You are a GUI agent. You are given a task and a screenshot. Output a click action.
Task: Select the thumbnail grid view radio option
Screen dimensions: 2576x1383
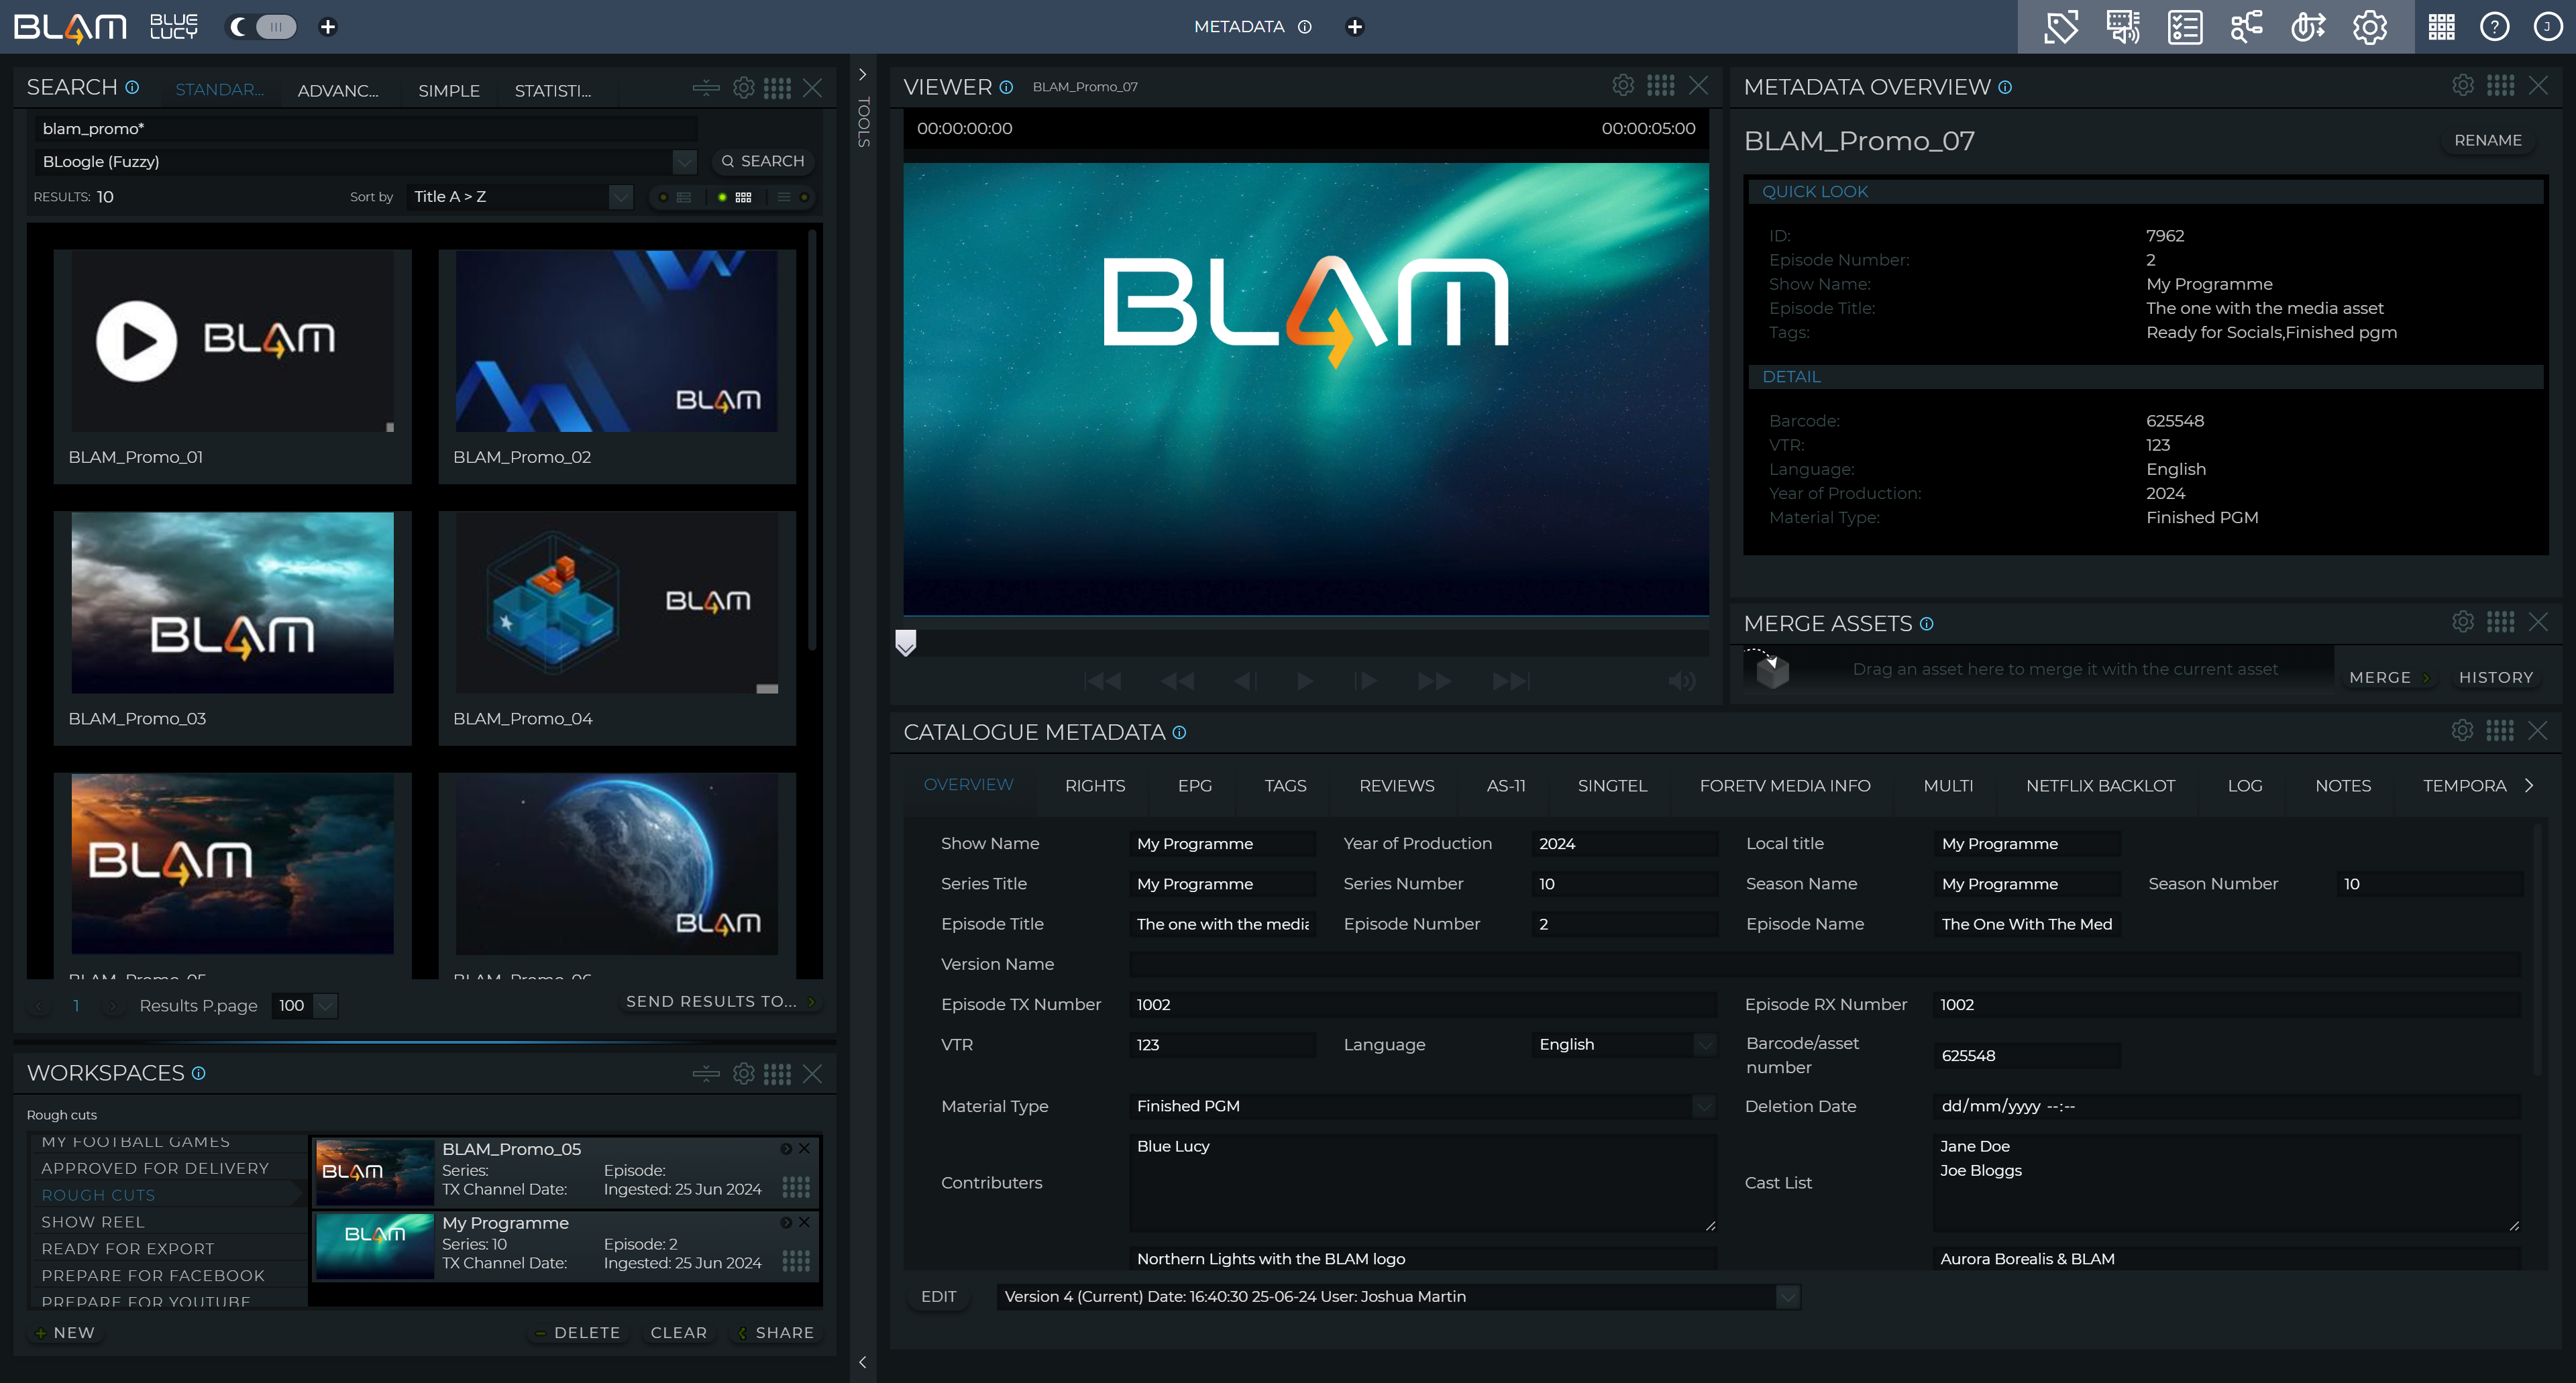tap(722, 197)
